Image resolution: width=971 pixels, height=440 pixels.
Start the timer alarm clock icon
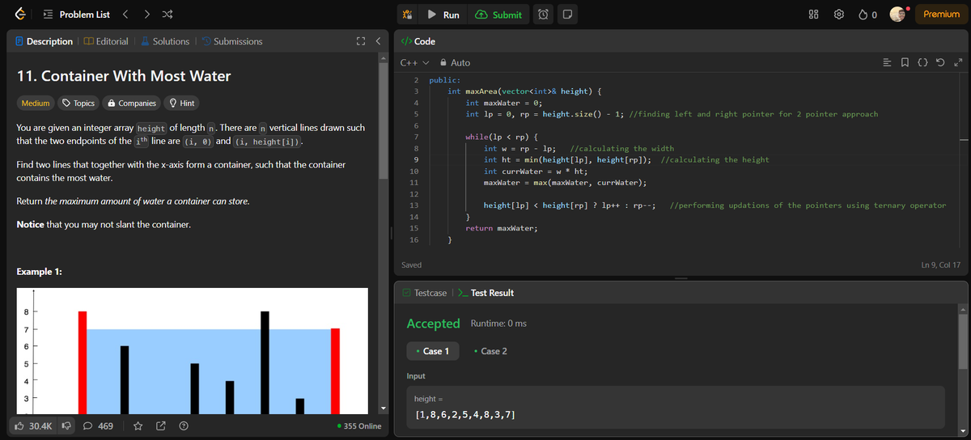(x=545, y=15)
